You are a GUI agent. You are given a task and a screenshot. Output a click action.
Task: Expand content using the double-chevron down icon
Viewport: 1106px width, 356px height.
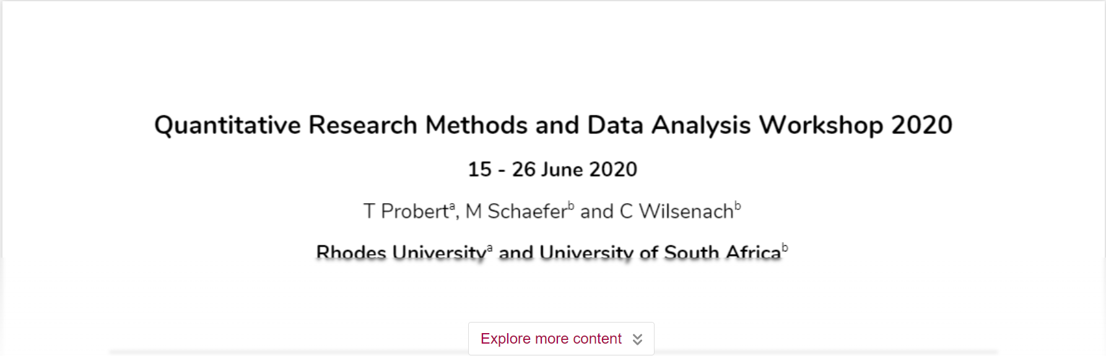637,339
